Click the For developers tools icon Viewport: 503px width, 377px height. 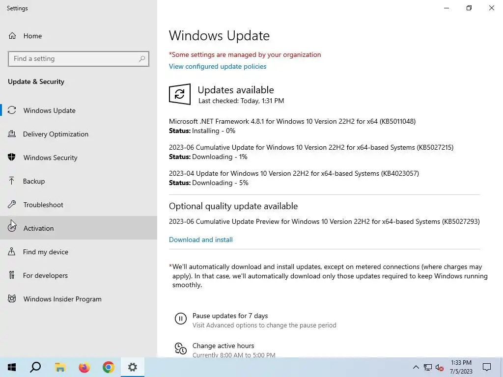12,275
